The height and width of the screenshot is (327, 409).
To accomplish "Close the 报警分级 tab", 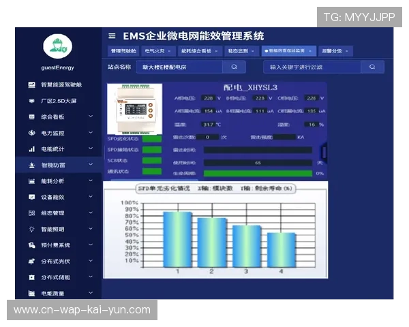I will [x=347, y=51].
